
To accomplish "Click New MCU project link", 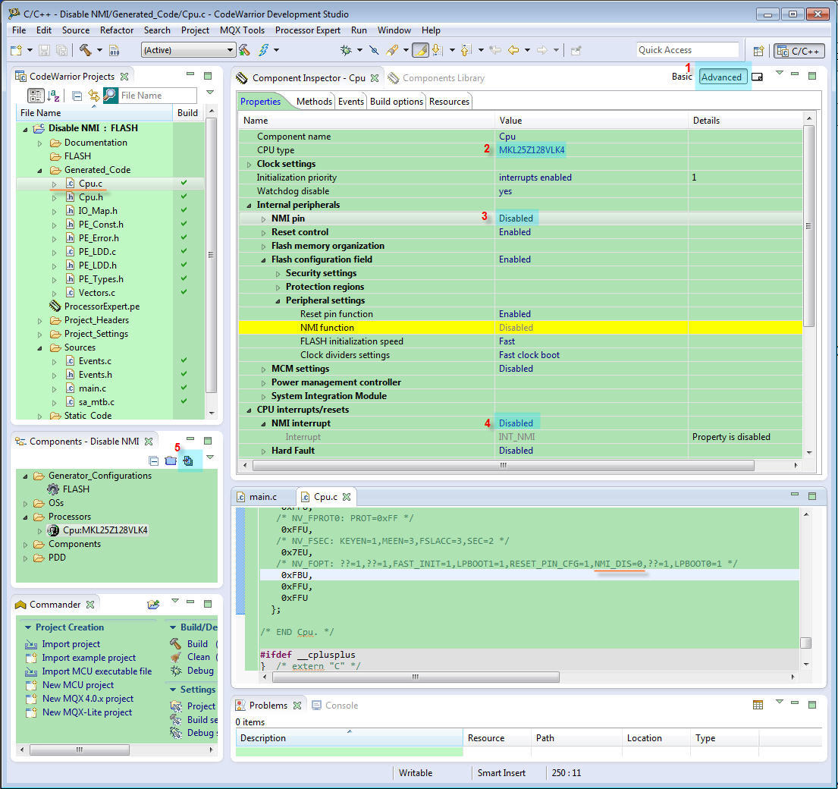I will click(x=78, y=685).
